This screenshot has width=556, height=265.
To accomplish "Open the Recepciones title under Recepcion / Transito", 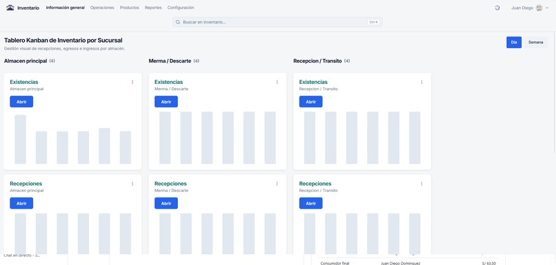I will click(315, 184).
